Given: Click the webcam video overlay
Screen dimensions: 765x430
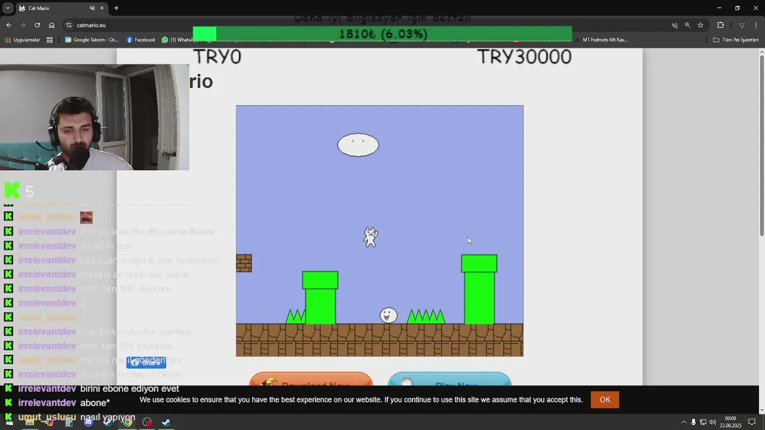Looking at the screenshot, I should pos(94,117).
